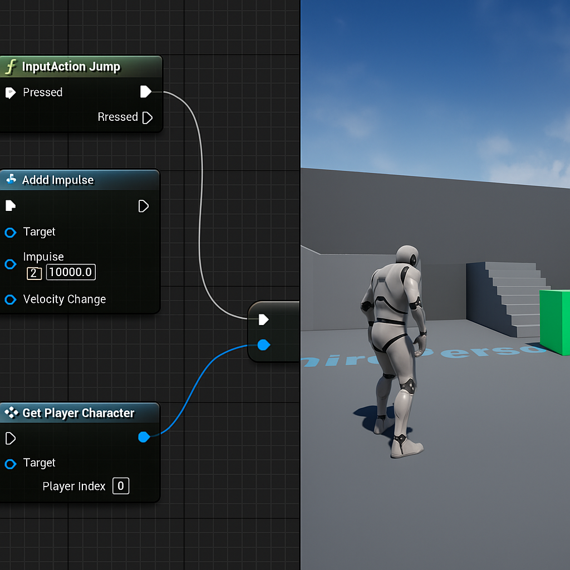Click the execution input pin on Get Player Character

[x=9, y=439]
